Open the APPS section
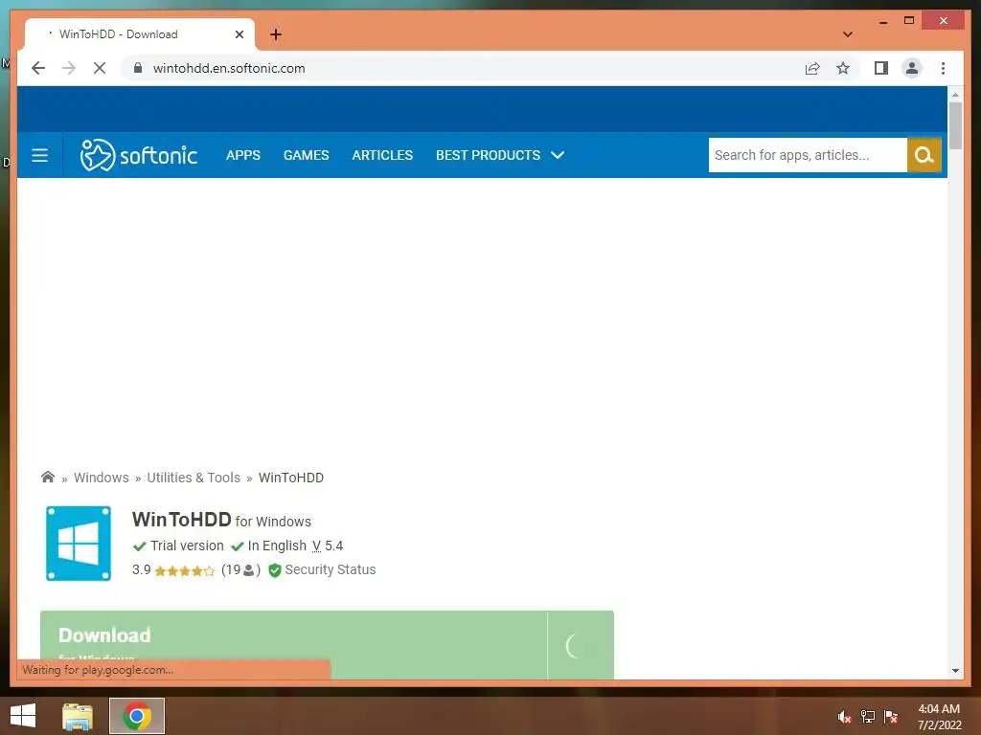 (x=243, y=155)
